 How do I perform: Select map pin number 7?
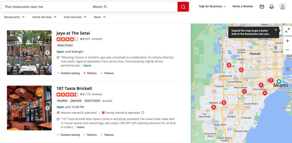pyautogui.click(x=271, y=80)
